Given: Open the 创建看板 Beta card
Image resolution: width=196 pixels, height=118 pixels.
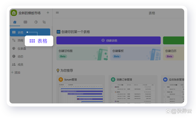Looking at the screenshot, I should [135, 54].
